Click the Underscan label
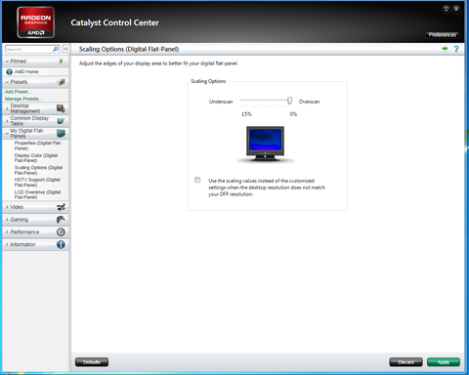The width and height of the screenshot is (469, 375). click(x=221, y=102)
